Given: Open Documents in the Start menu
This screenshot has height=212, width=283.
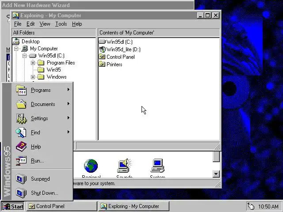Looking at the screenshot, I should [42, 104].
